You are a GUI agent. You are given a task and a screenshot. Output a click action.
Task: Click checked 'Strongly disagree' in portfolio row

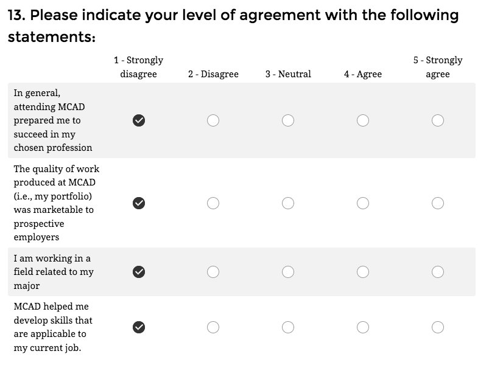[139, 203]
